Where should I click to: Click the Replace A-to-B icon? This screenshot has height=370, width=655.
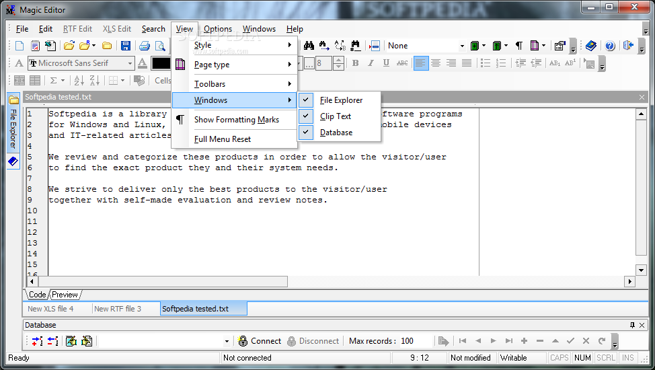[340, 46]
